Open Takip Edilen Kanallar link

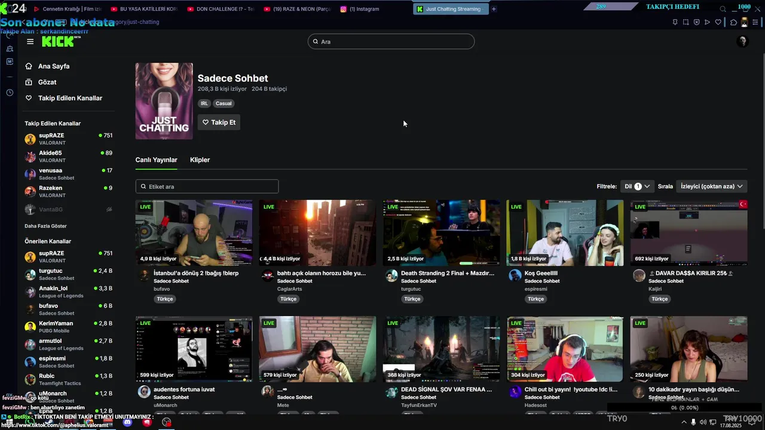click(x=70, y=98)
